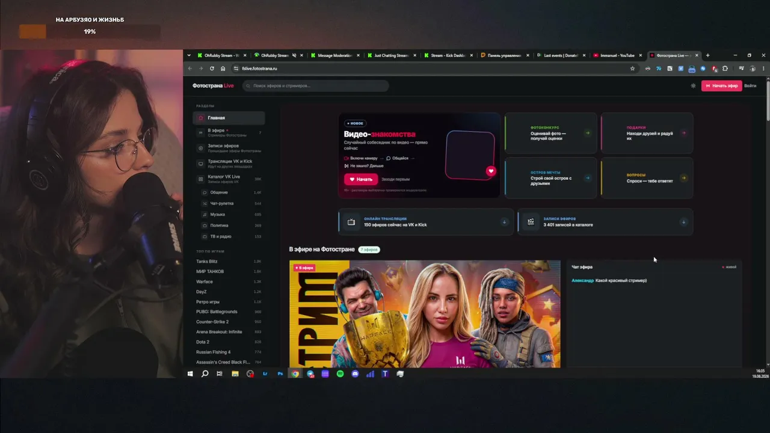Open Russian Fishing 4 streams
770x433 pixels.
(x=229, y=352)
